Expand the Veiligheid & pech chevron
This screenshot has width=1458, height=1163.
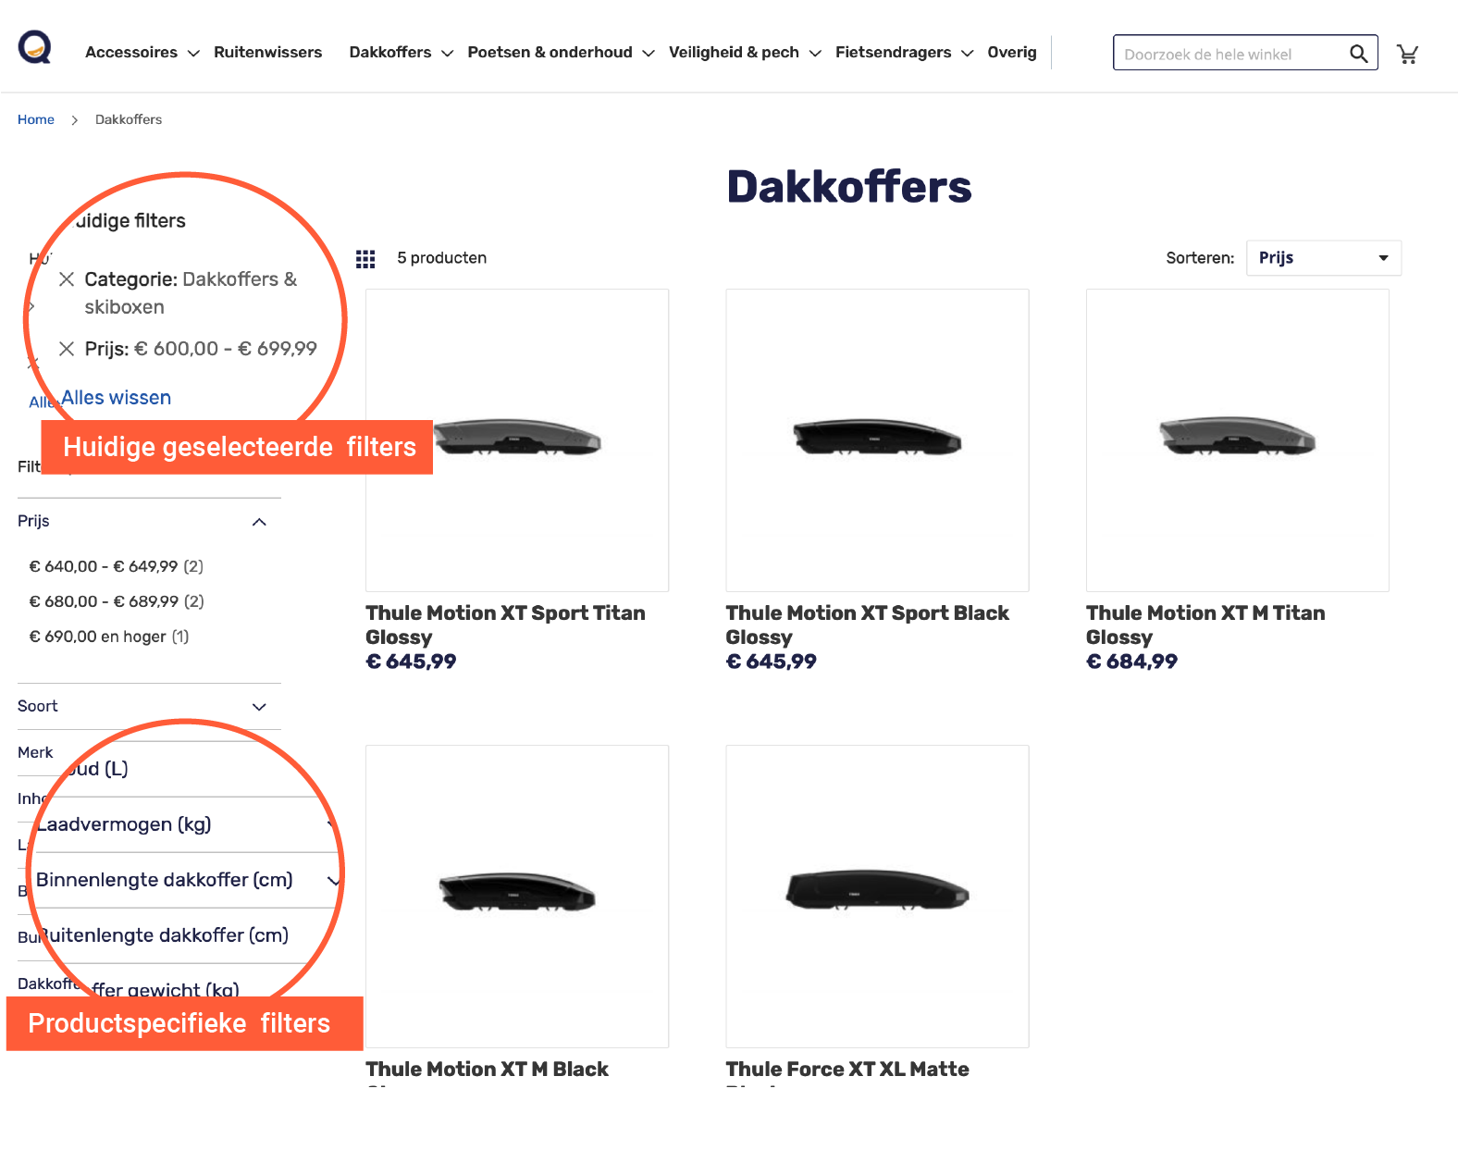[x=815, y=54]
